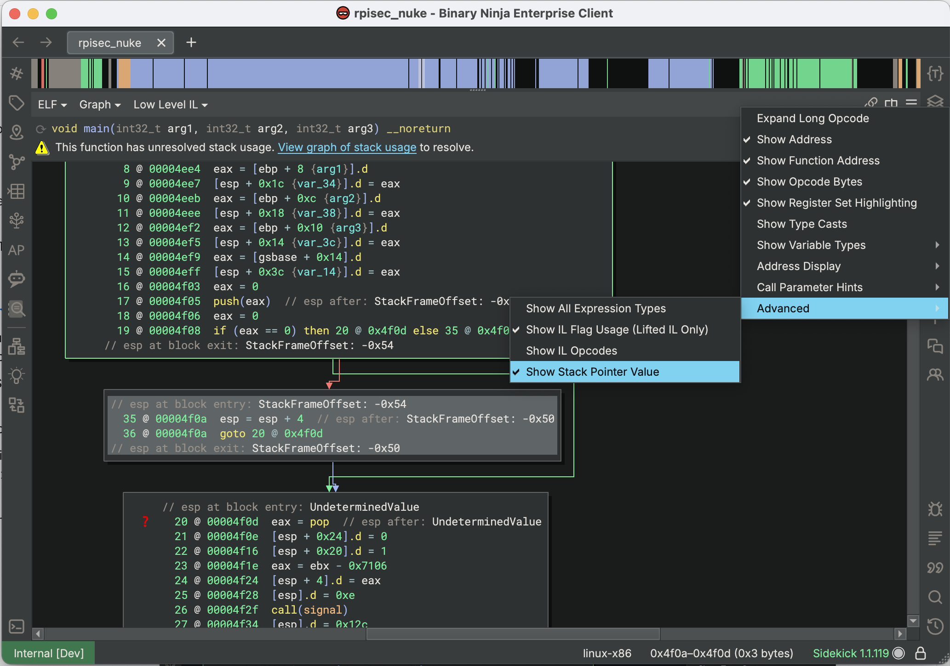
Task: Open the search magnifier sidebar icon
Action: [17, 309]
